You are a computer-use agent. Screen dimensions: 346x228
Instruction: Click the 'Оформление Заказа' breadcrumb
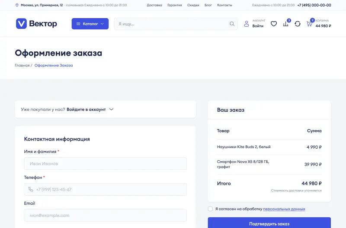(x=54, y=66)
